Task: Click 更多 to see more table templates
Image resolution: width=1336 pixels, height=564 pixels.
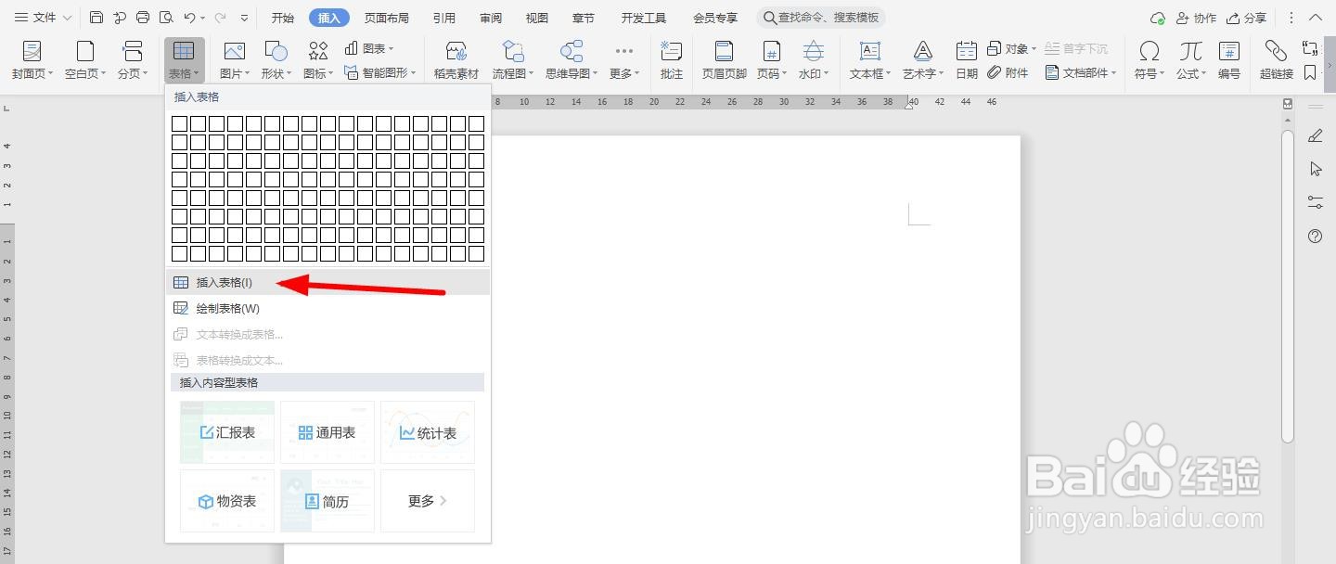Action: tap(428, 501)
